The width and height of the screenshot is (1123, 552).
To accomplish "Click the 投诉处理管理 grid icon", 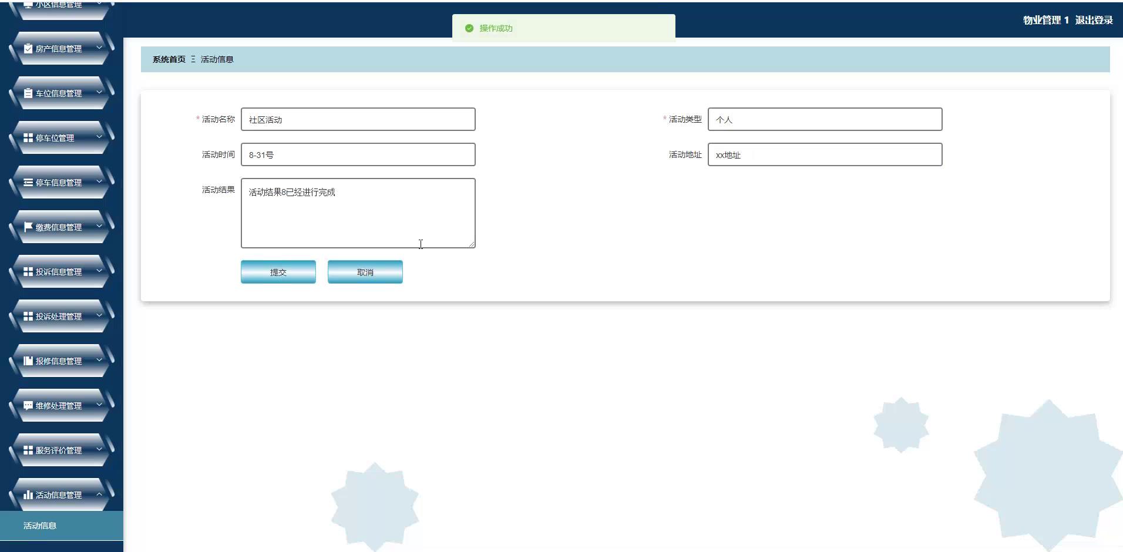I will pos(28,317).
